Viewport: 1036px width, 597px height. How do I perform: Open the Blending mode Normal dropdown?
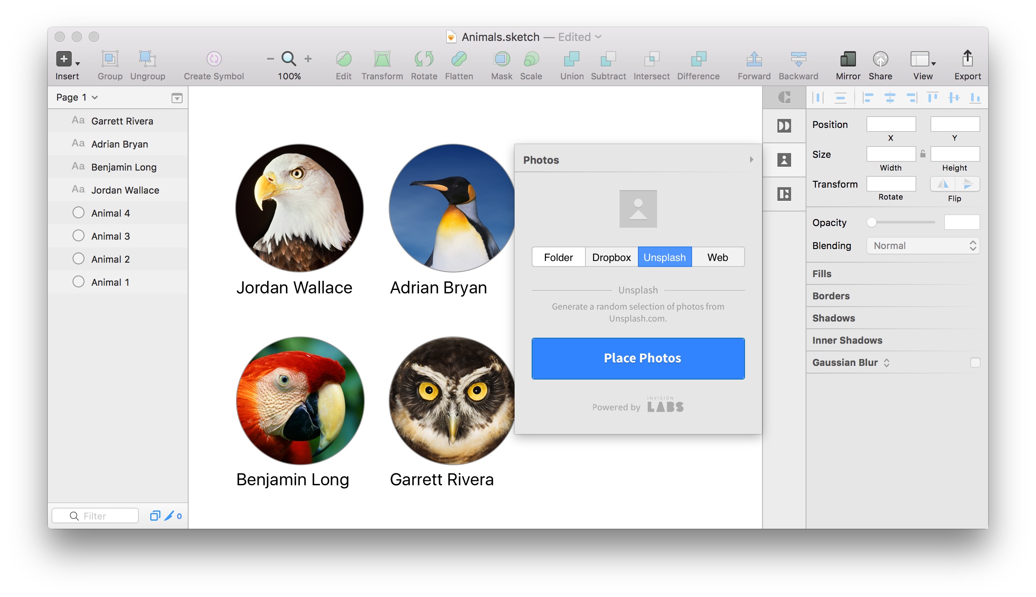923,246
